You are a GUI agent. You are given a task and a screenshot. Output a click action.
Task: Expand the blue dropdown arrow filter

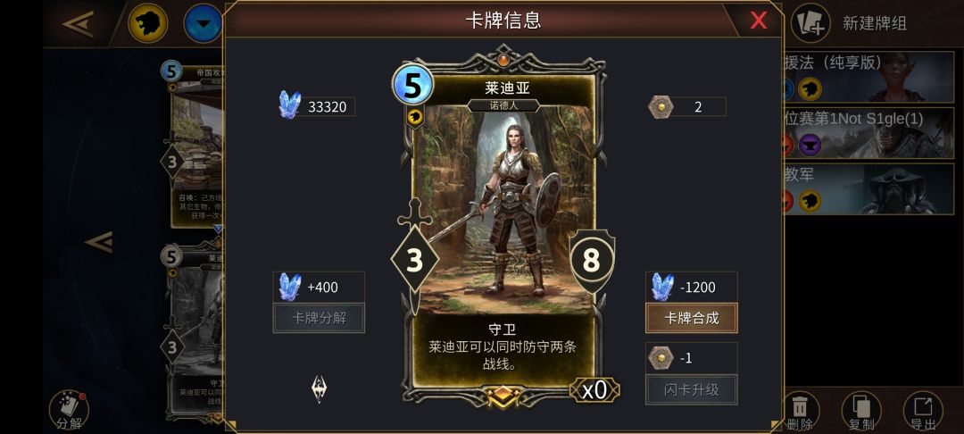pos(203,23)
